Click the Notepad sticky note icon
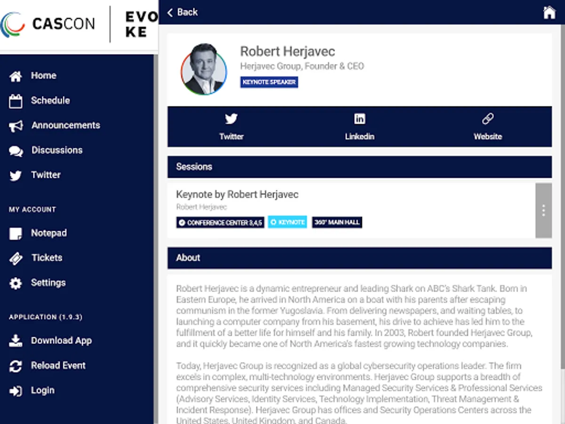565x424 pixels. click(16, 234)
